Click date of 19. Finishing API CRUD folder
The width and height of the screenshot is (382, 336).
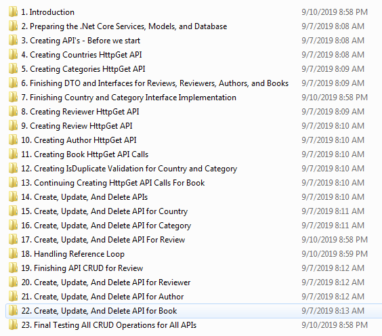(x=333, y=268)
